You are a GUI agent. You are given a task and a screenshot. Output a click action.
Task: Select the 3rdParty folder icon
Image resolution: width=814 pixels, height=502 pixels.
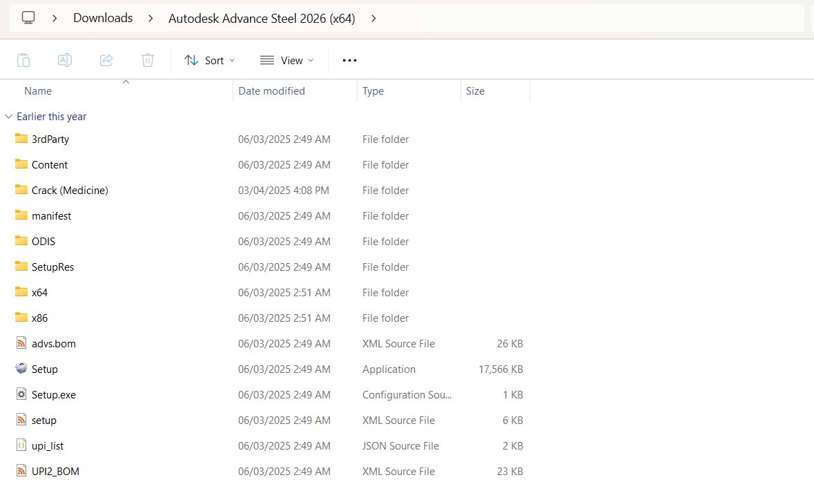[x=21, y=139]
